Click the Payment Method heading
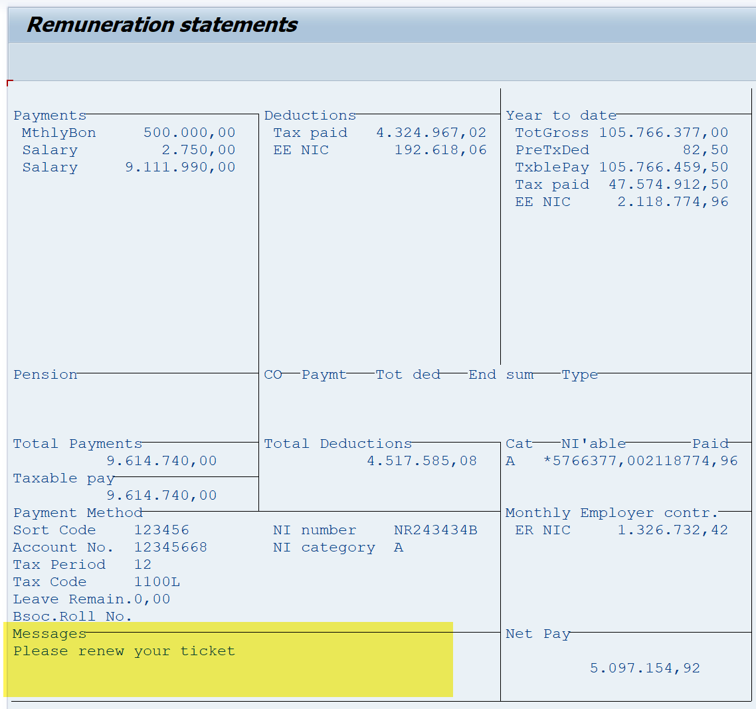Viewport: 756px width, 709px height. pos(78,513)
